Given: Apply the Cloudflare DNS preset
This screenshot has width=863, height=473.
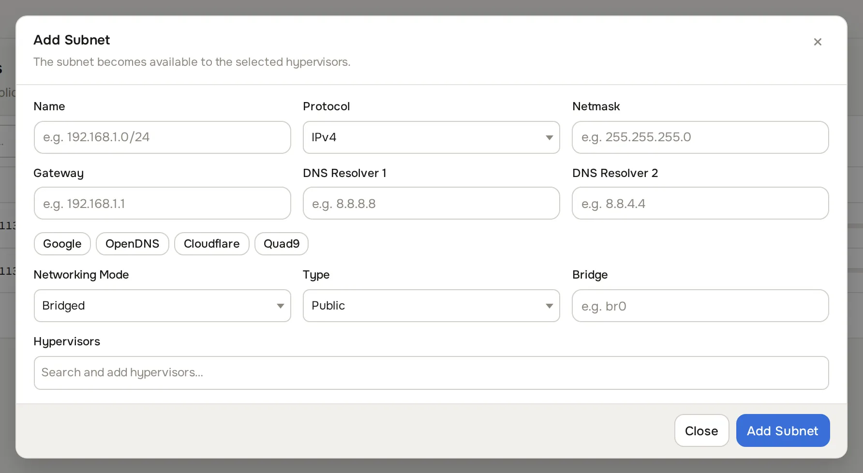Looking at the screenshot, I should pyautogui.click(x=212, y=244).
